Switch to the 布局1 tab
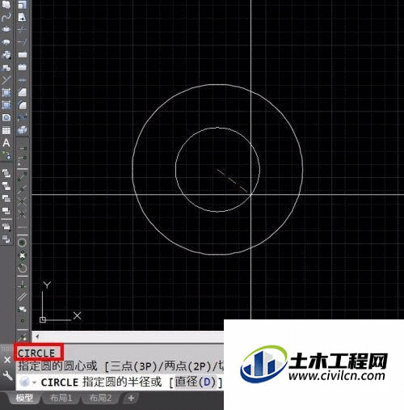Image resolution: width=404 pixels, height=410 pixels. [61, 398]
